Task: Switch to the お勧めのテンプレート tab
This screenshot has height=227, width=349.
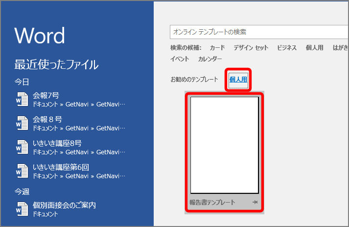Action: (x=194, y=80)
